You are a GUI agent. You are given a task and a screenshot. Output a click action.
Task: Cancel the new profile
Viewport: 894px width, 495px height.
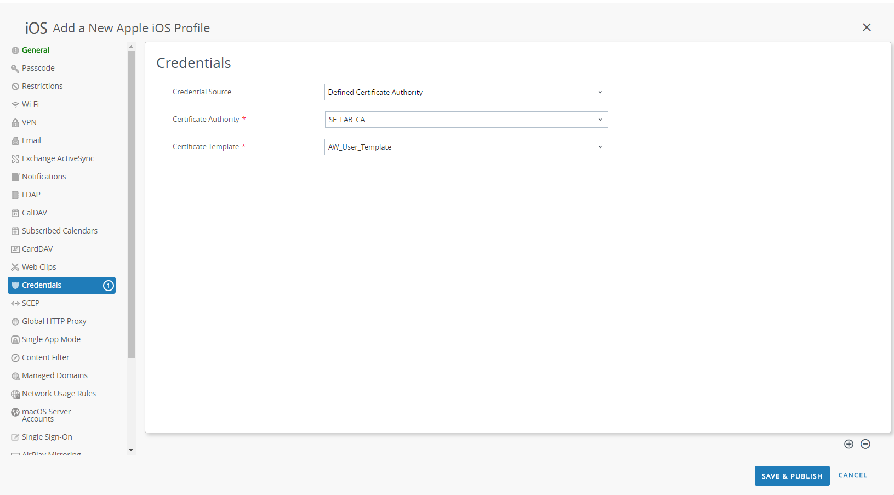coord(852,475)
